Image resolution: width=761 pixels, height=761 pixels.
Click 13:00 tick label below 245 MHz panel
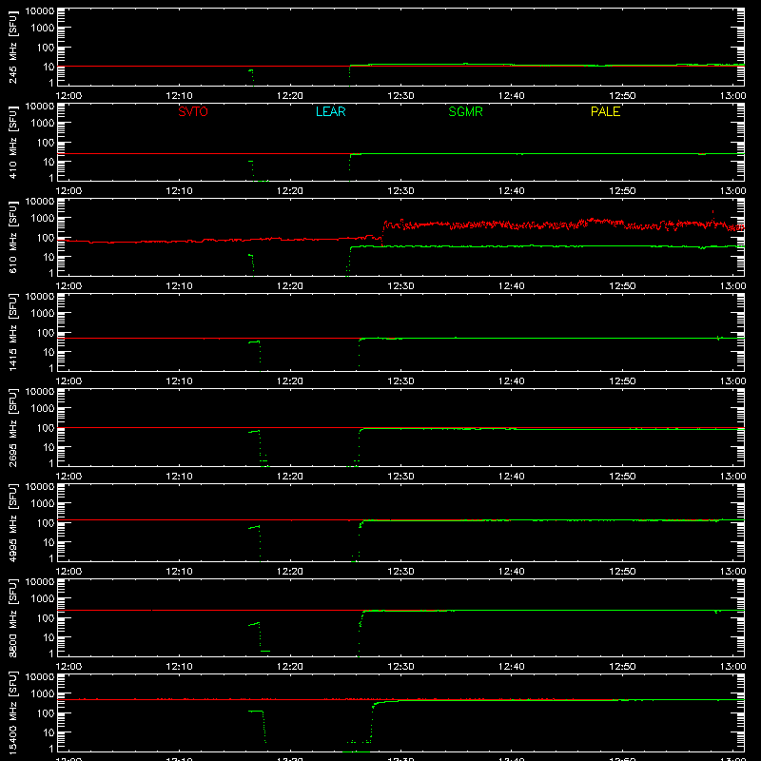click(732, 96)
